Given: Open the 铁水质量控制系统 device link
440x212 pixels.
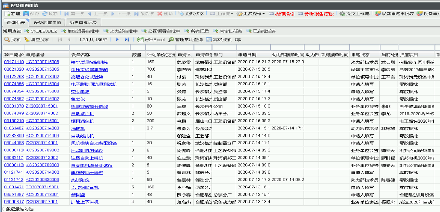Looking at the screenshot, I should click(89, 62).
